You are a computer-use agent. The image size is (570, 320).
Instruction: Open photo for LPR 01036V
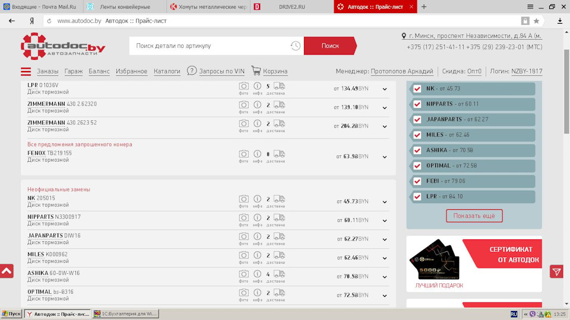243,87
